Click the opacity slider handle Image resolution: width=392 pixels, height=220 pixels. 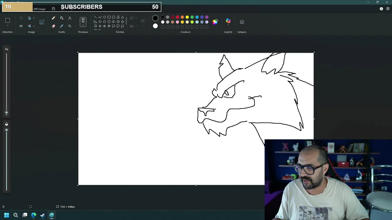(6, 130)
